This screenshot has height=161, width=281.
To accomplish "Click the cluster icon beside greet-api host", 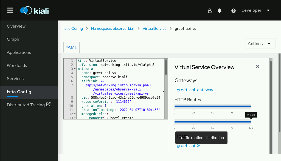I will click(198, 145).
